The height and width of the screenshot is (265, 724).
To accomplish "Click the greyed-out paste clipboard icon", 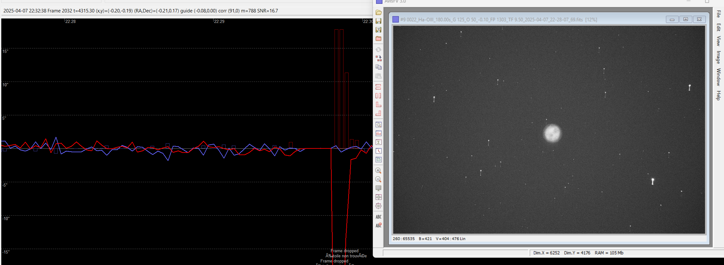I will (x=378, y=76).
